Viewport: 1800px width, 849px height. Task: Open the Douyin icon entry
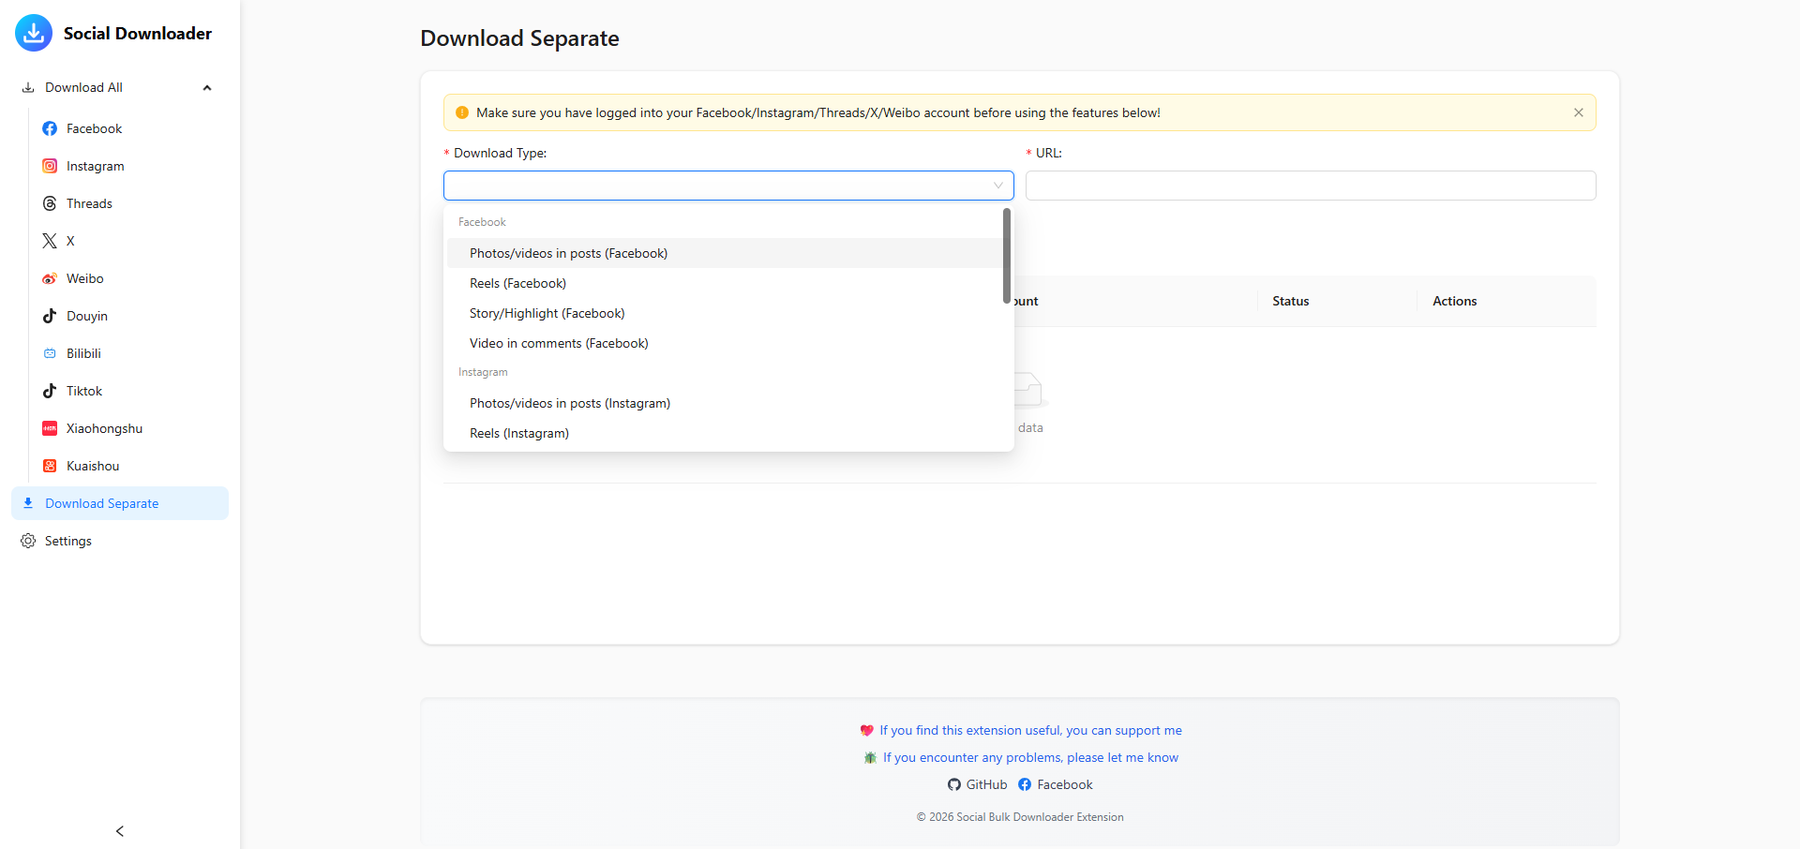[50, 316]
